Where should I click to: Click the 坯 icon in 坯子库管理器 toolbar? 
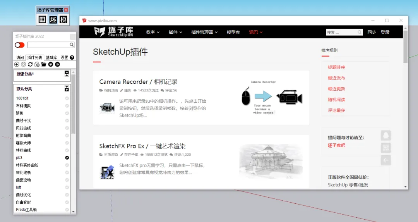(x=53, y=19)
